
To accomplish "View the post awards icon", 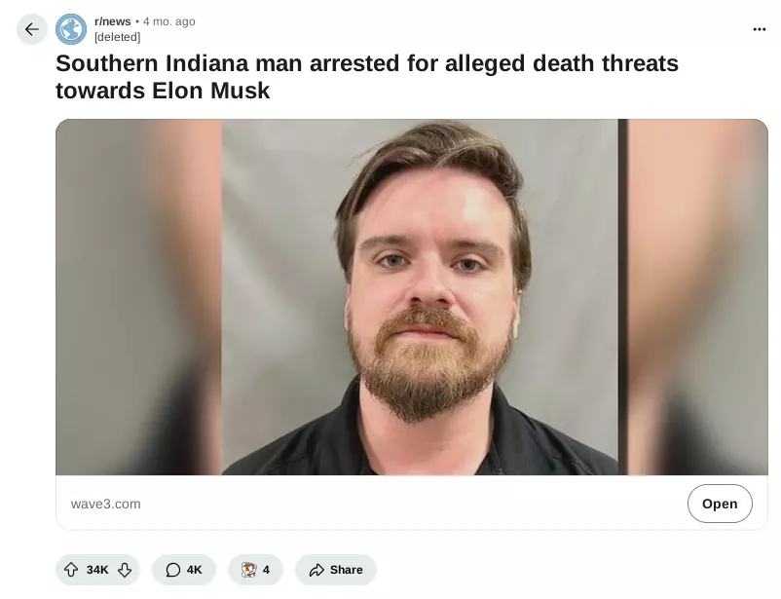I will [248, 569].
